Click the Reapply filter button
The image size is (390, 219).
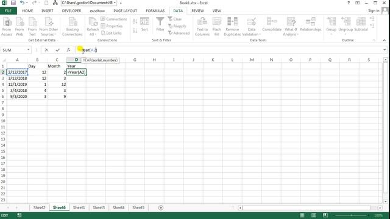tap(177, 26)
